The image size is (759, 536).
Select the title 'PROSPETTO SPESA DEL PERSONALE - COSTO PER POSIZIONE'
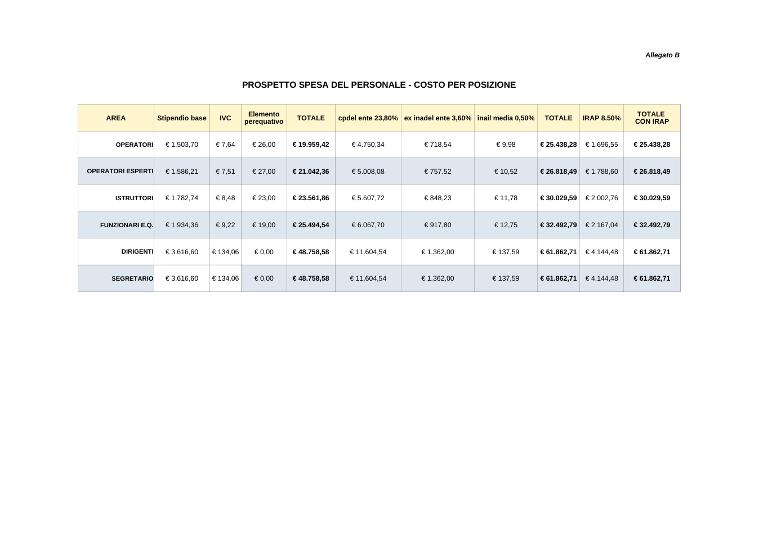[x=379, y=85]
